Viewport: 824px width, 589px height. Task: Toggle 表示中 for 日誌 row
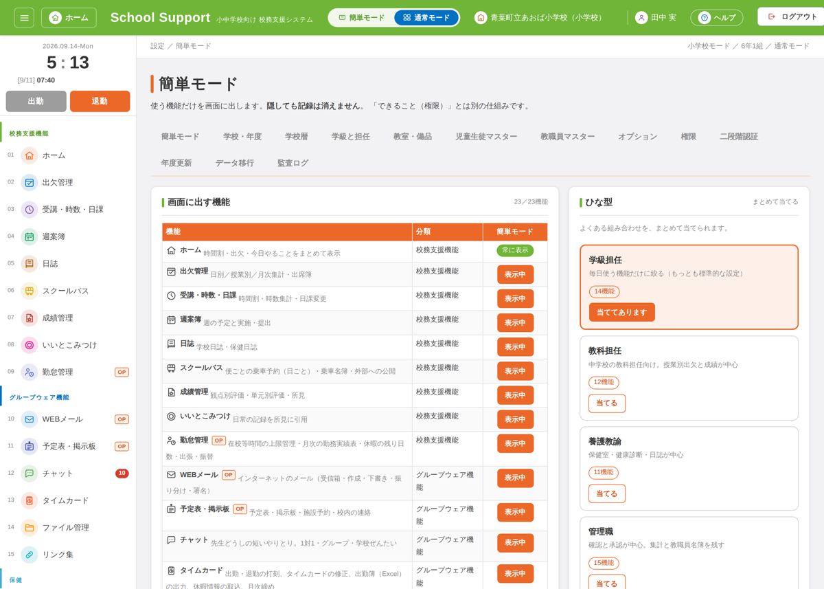pyautogui.click(x=515, y=347)
